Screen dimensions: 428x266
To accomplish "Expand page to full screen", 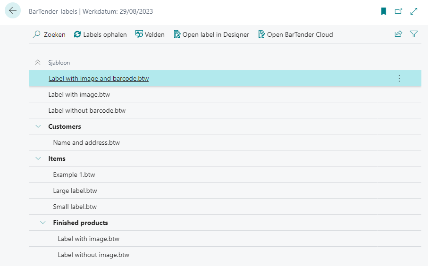I will (x=414, y=11).
